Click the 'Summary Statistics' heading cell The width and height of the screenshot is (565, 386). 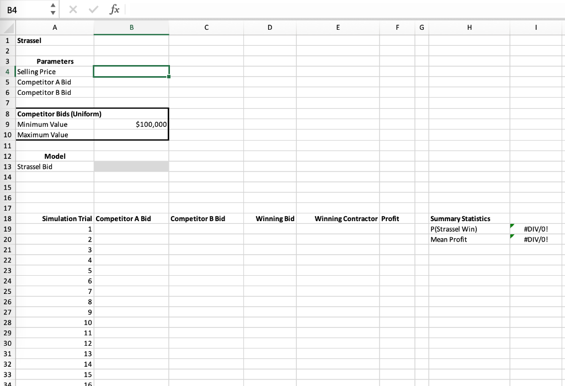tap(470, 218)
